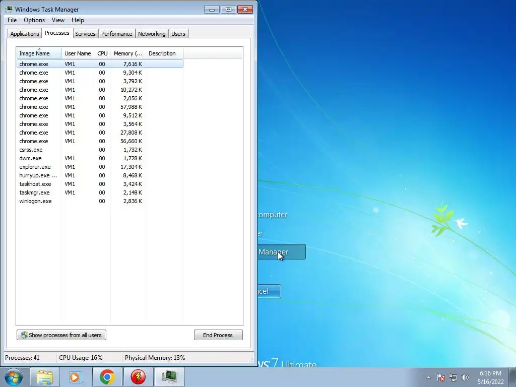Open the Options menu
The height and width of the screenshot is (387, 516).
[34, 20]
